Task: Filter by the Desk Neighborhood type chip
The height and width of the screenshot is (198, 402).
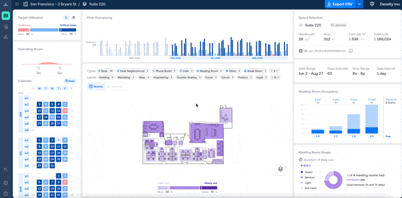Action: click(x=133, y=71)
